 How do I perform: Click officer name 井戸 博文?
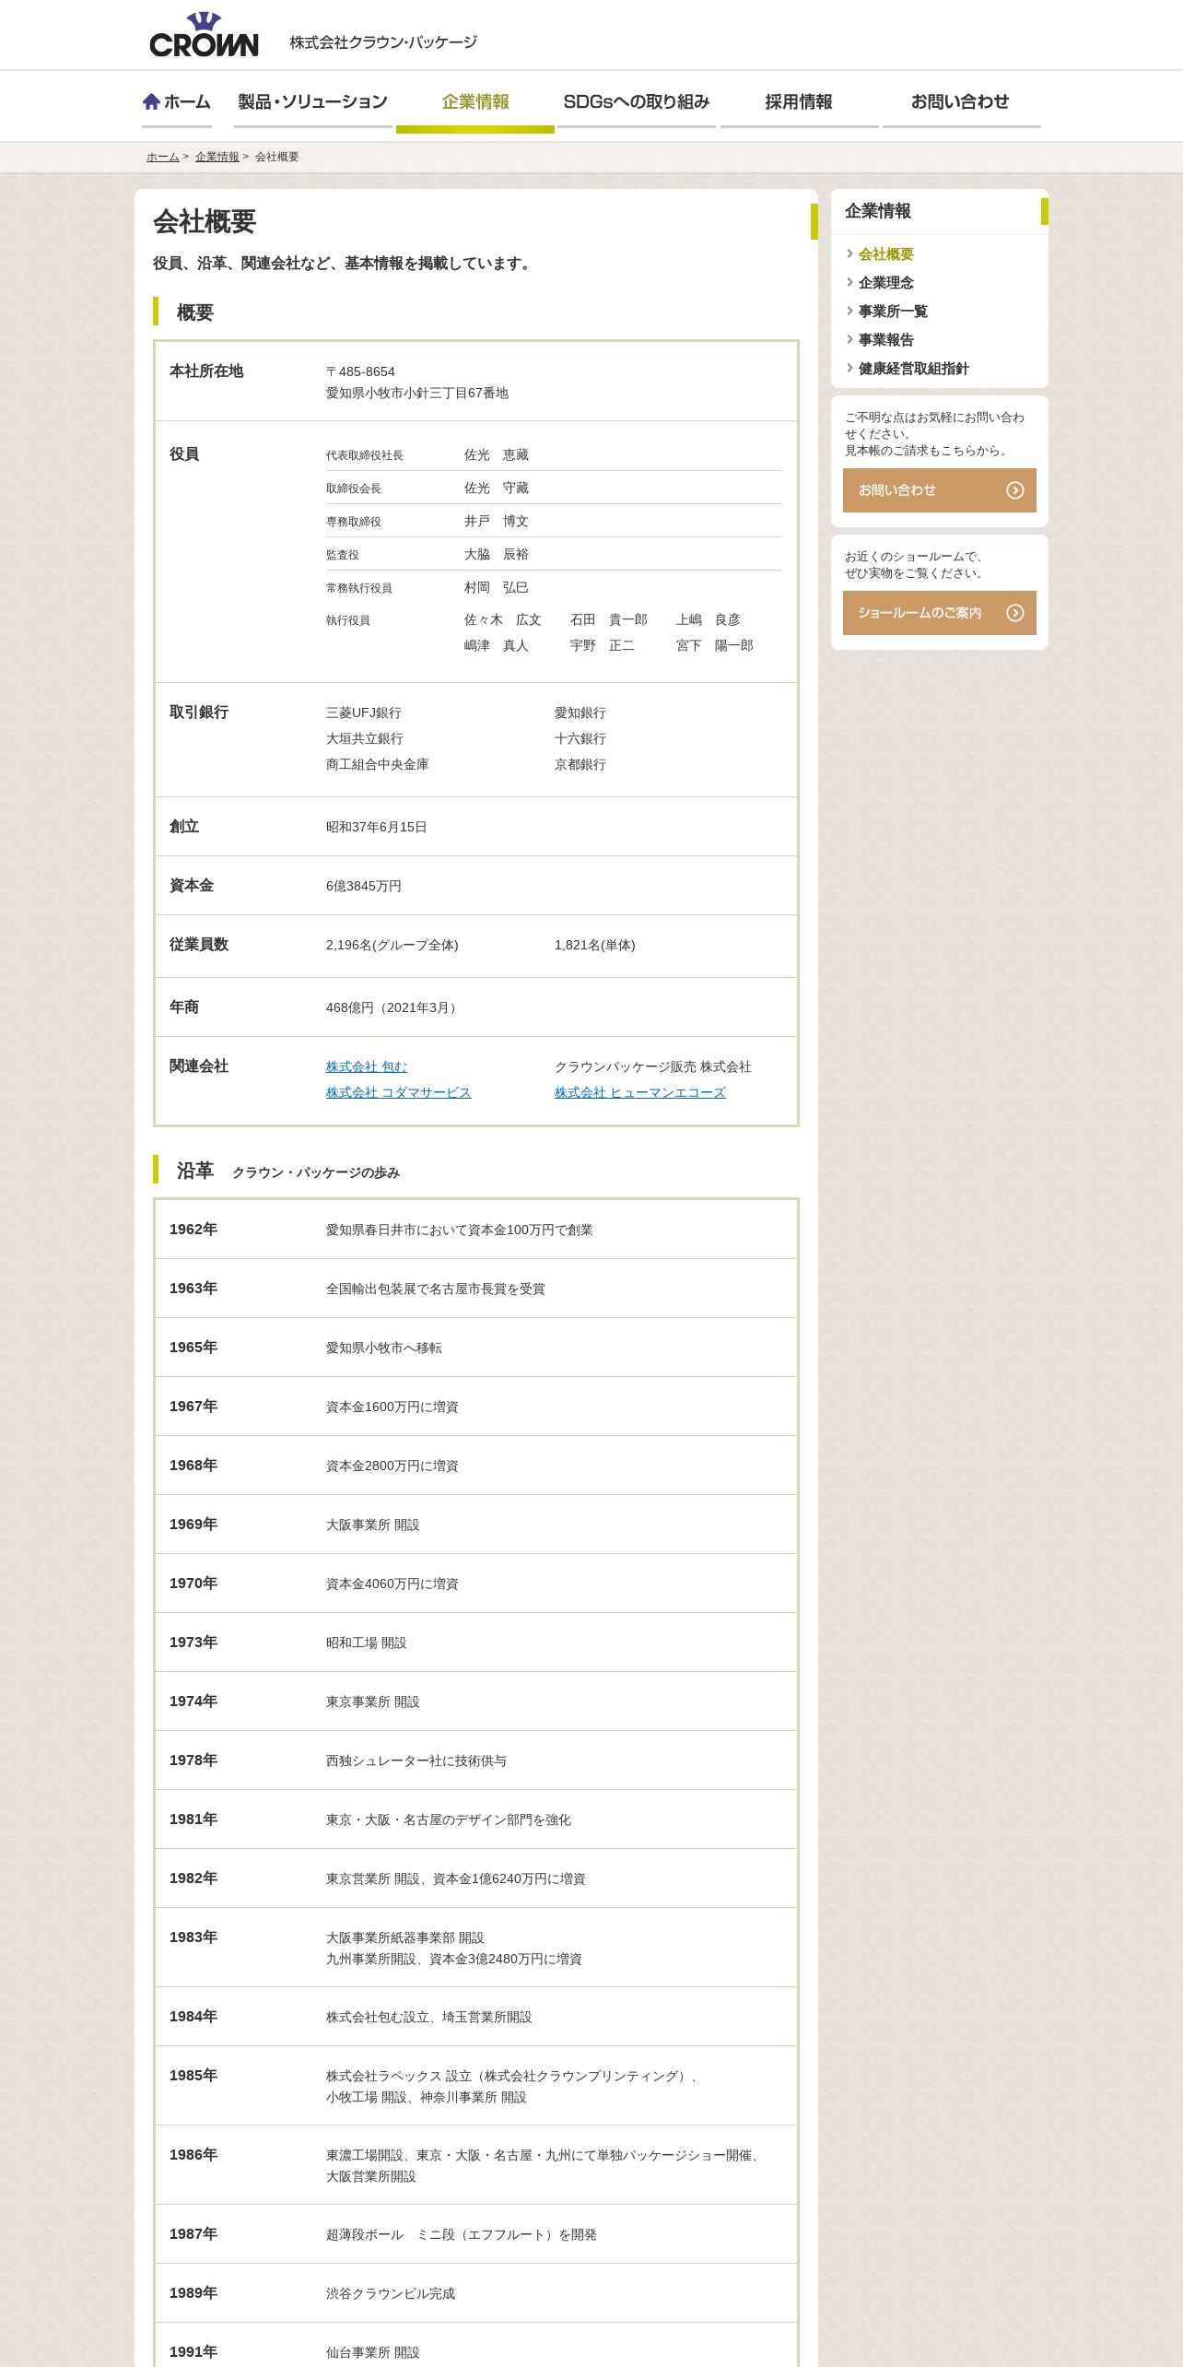497,521
